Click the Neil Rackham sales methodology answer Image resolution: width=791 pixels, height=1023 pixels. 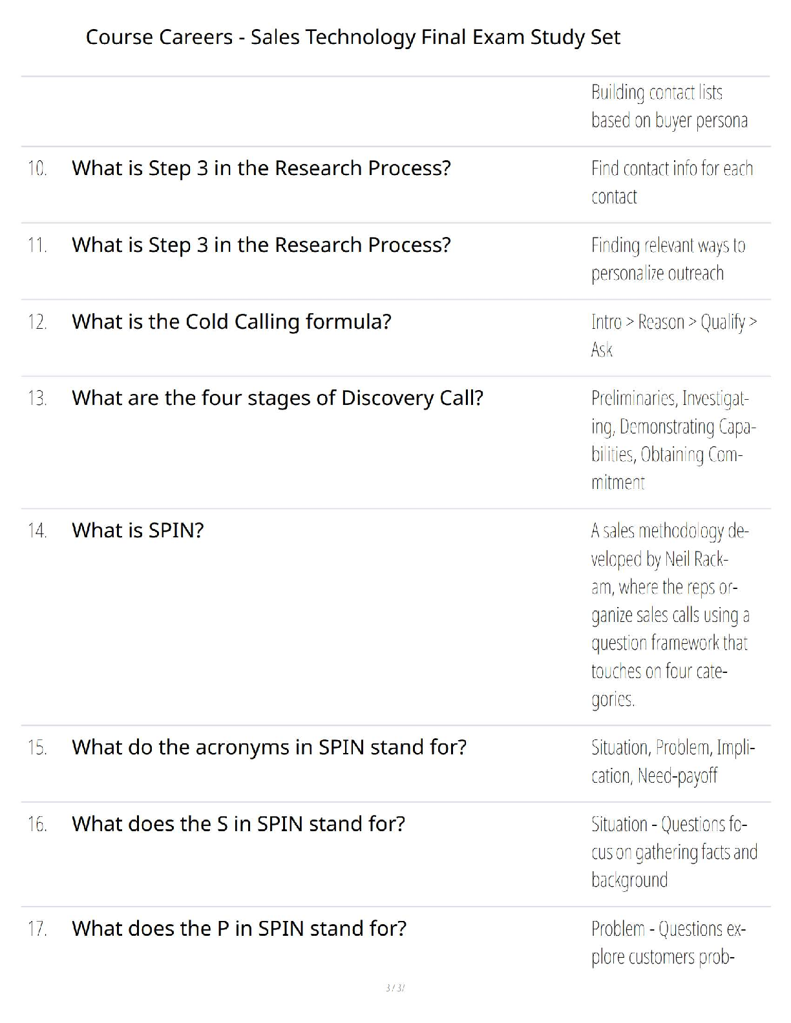click(670, 615)
